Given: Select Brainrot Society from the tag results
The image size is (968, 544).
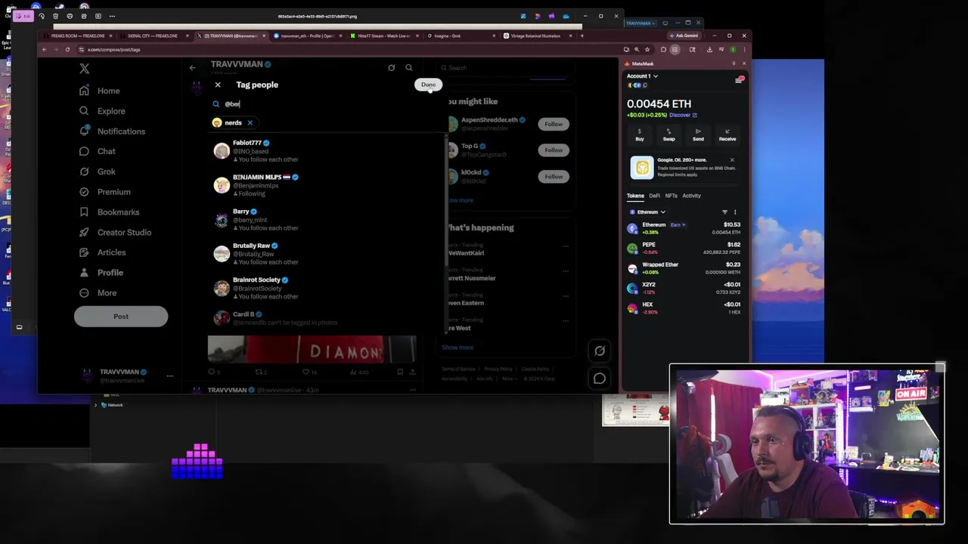Looking at the screenshot, I should [x=327, y=288].
